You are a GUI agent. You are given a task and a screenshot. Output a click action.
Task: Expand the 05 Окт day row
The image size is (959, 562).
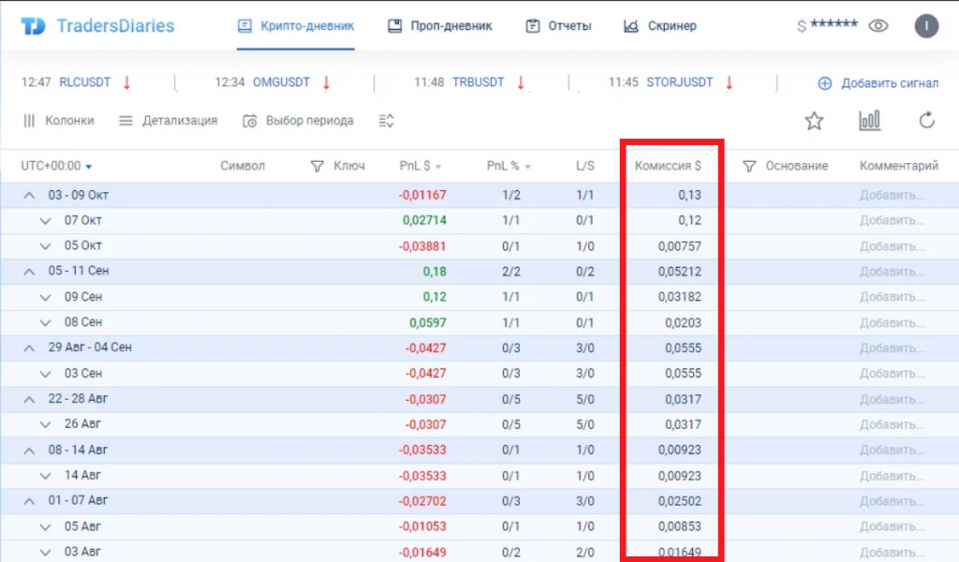[x=45, y=246]
